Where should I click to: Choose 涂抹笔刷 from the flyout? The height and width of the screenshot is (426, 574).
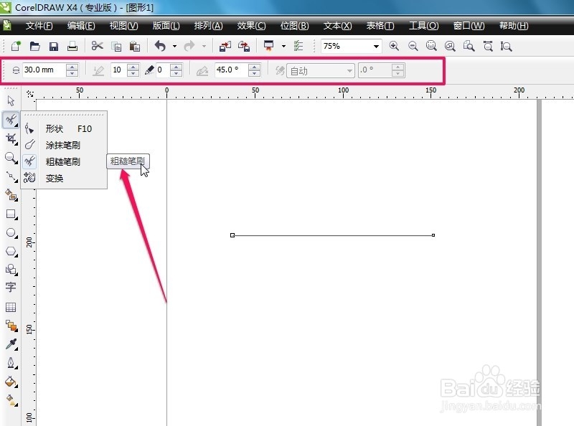point(64,146)
